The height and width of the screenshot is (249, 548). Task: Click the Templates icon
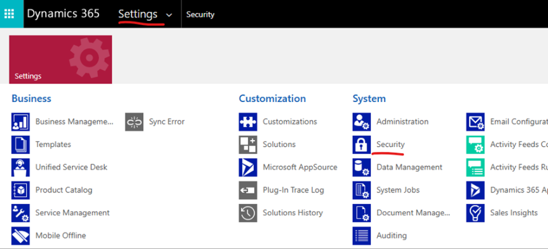tap(20, 144)
